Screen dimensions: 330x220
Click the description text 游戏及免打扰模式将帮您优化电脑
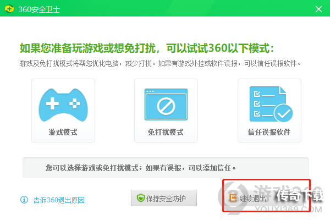160,63
